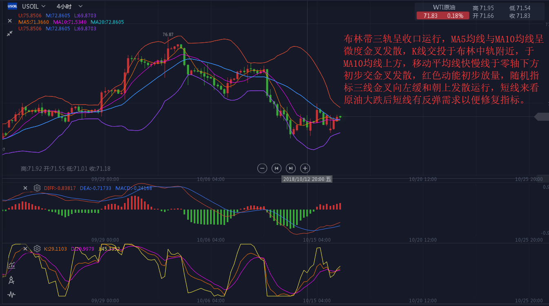
Task: Click the 收 71.83 value in quote box
Action: 520,16
